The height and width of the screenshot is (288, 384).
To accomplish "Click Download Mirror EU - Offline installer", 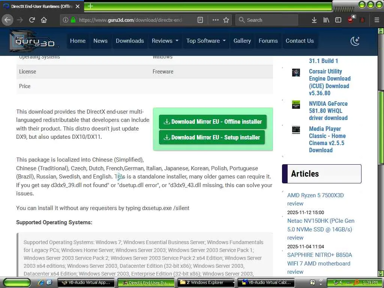I will pos(213,122).
